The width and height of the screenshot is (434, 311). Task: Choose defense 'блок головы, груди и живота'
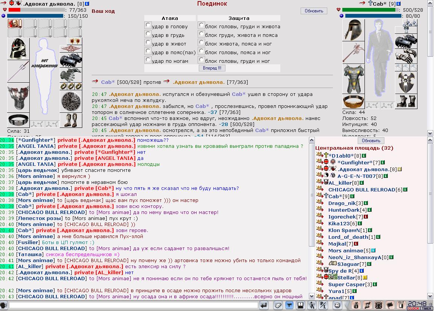[x=201, y=26]
